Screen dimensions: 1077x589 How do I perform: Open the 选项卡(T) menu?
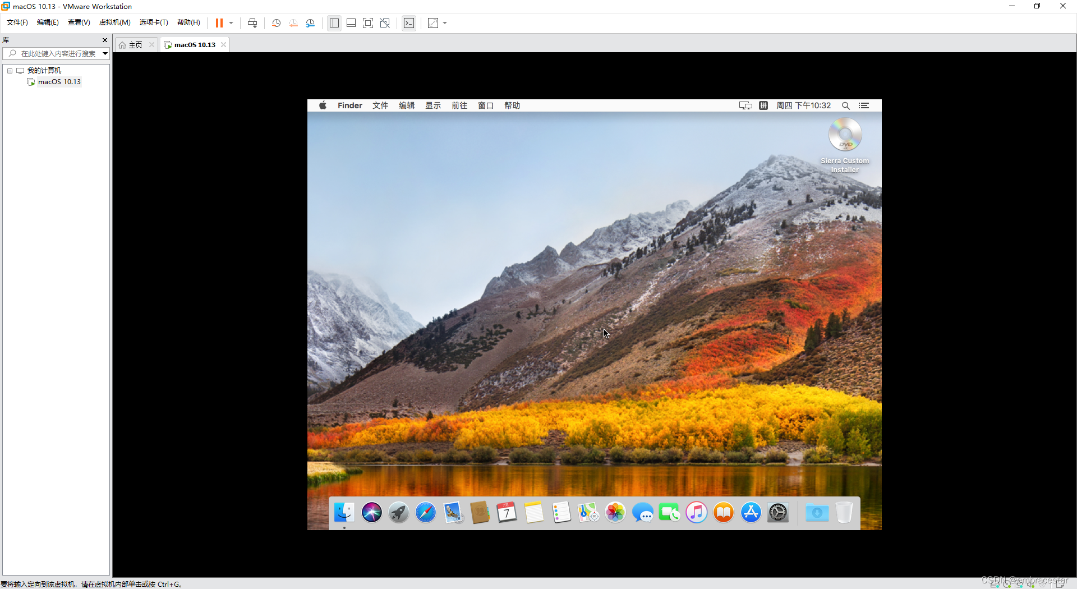pyautogui.click(x=154, y=22)
